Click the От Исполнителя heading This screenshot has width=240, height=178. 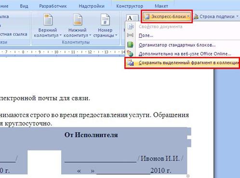[x=91, y=135]
